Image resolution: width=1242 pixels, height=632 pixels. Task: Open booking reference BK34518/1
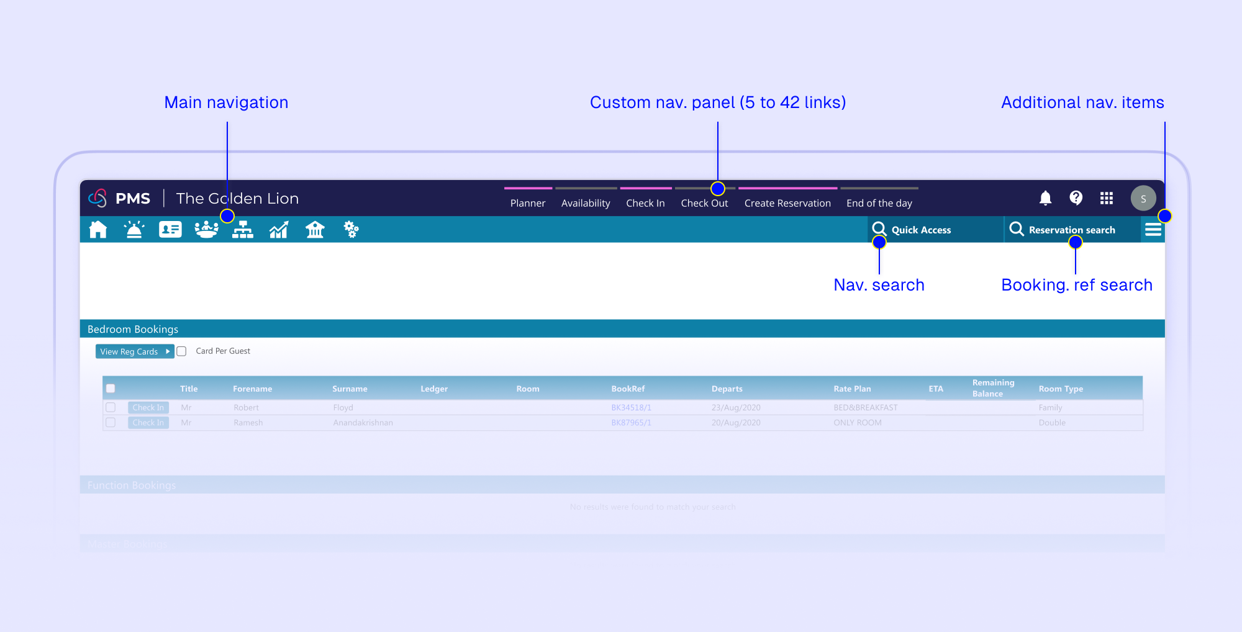click(631, 408)
